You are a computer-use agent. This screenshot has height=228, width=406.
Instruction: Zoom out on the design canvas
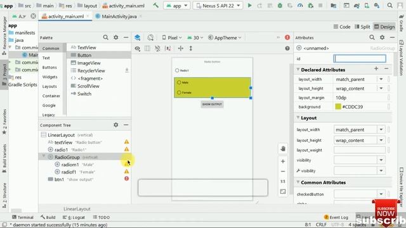pyautogui.click(x=283, y=172)
